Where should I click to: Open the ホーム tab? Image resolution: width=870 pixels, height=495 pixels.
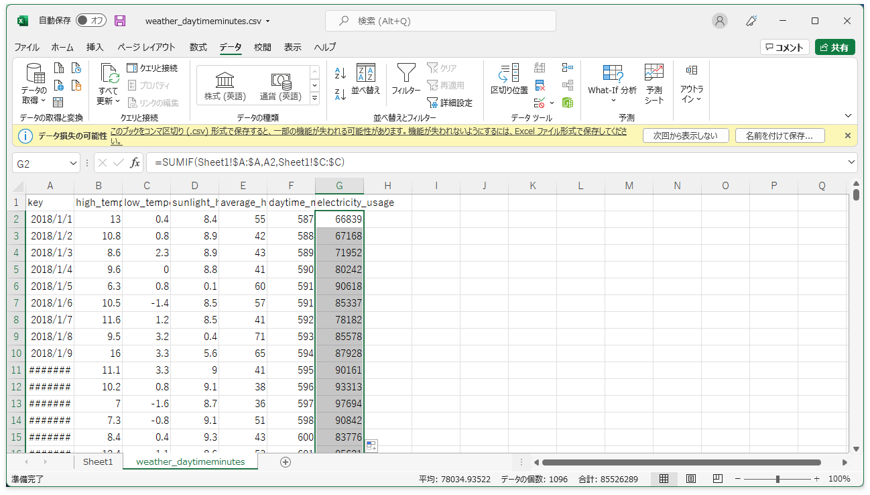pyautogui.click(x=62, y=48)
